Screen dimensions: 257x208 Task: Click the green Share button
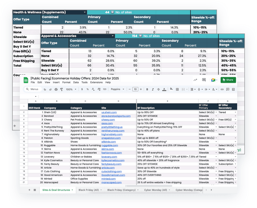click(228, 80)
